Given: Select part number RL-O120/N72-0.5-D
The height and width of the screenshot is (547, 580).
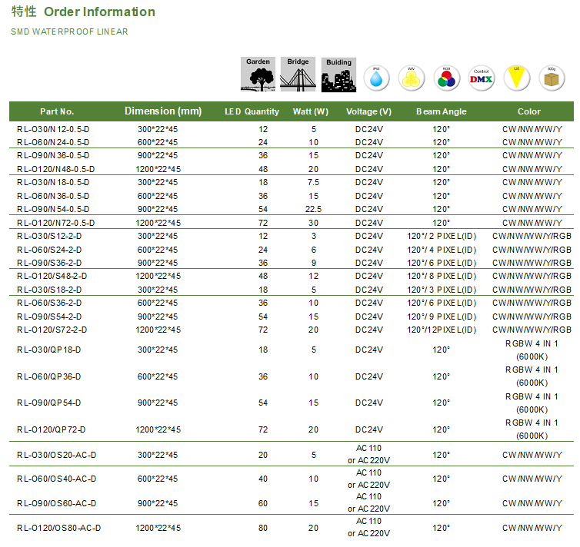Looking at the screenshot, I should 55,223.
